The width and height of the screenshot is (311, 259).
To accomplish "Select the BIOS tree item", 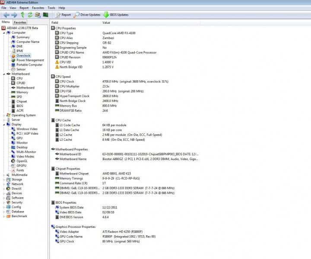I will [x=19, y=106].
